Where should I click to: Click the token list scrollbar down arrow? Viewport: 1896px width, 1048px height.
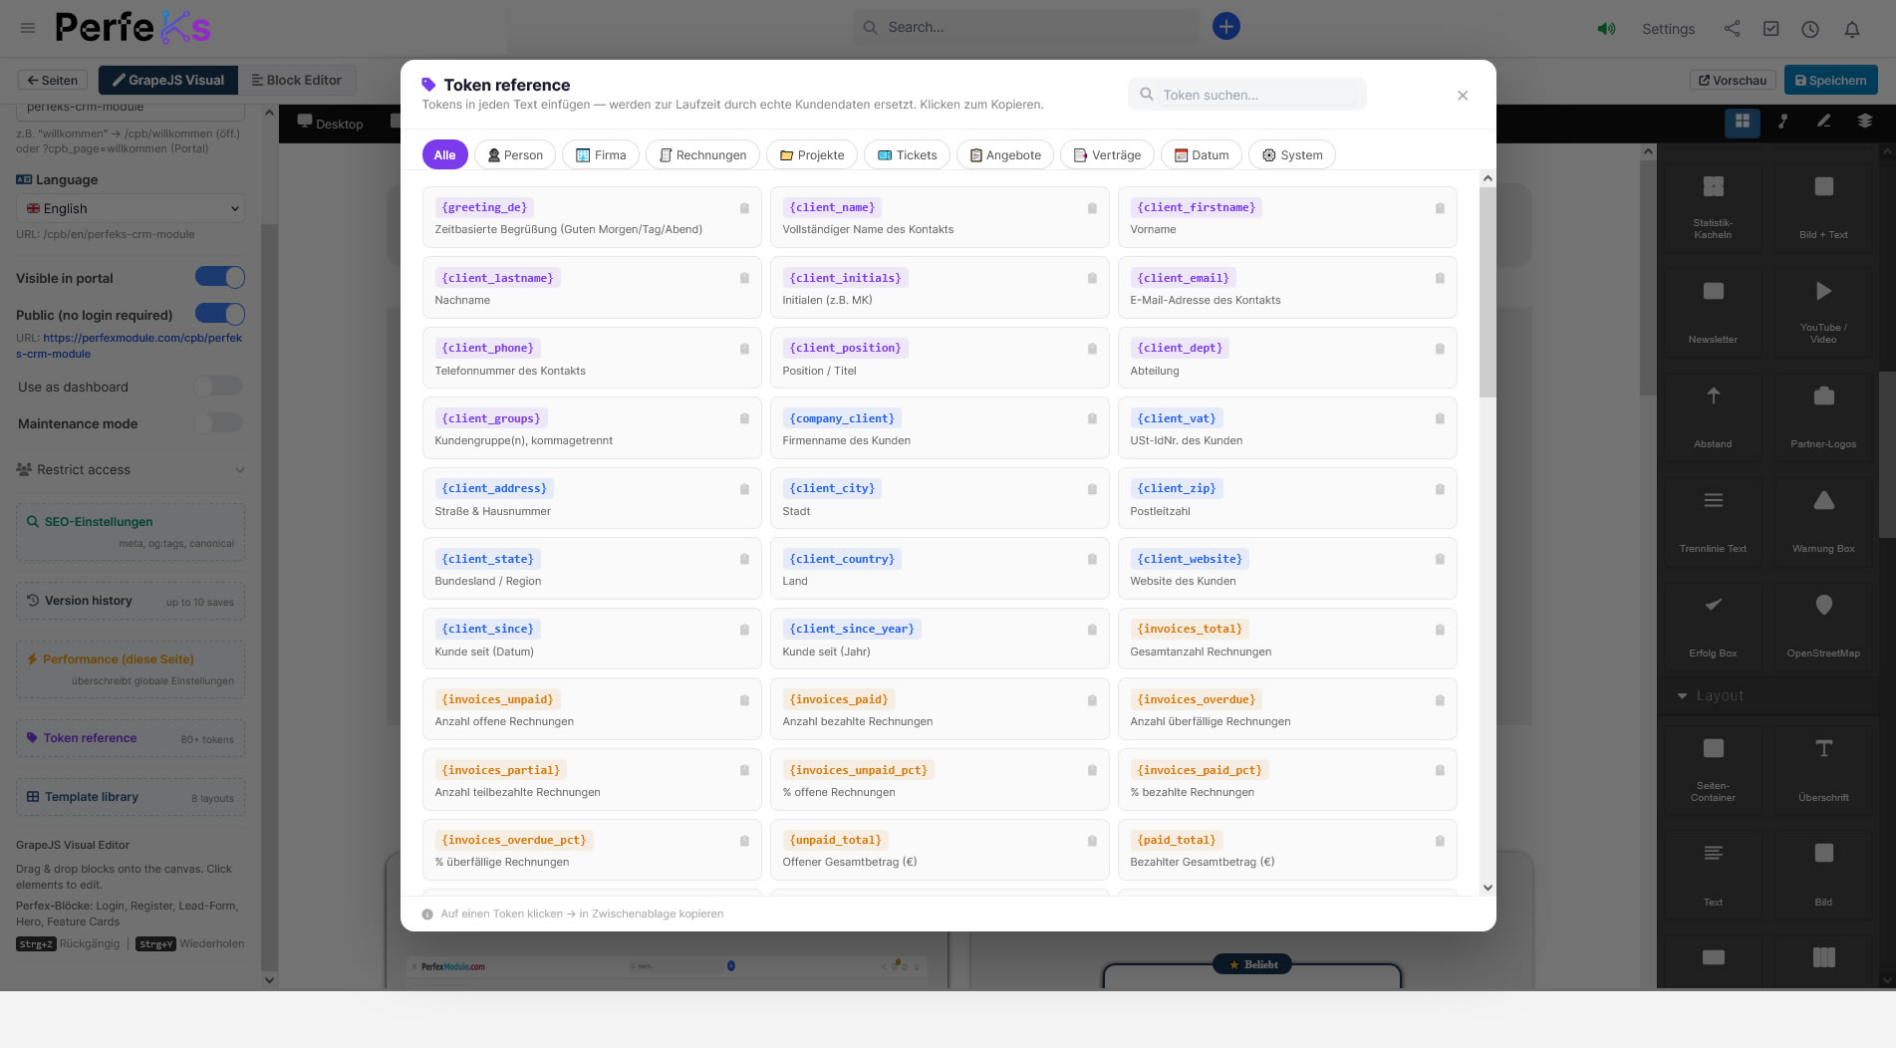(x=1487, y=888)
